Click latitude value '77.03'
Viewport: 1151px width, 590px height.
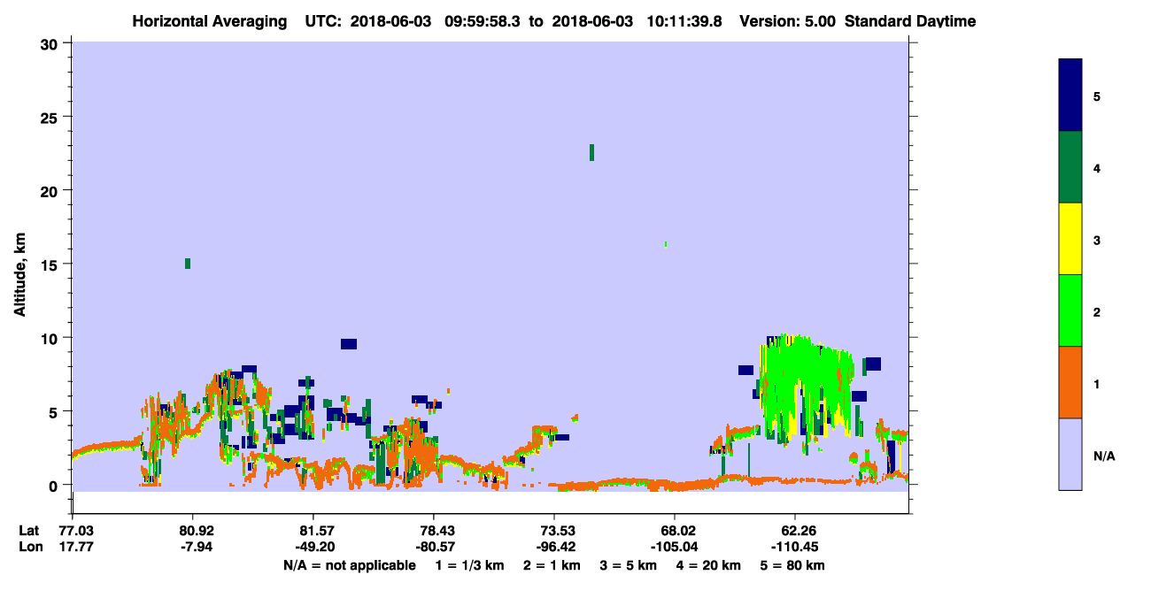pos(75,531)
